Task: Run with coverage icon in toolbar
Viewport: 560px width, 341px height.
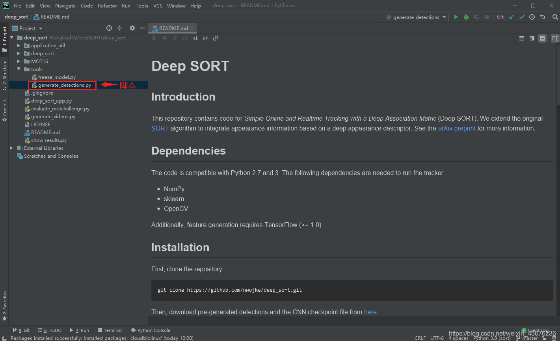Action: point(476,17)
